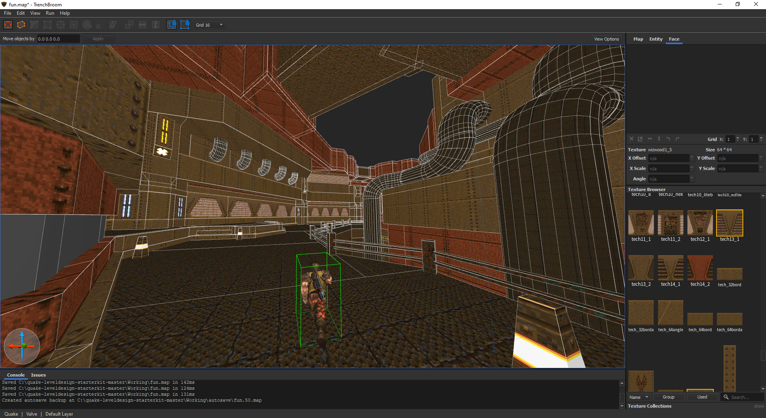766x418 pixels.
Task: Activate the Clip tool icon
Action: click(x=34, y=25)
